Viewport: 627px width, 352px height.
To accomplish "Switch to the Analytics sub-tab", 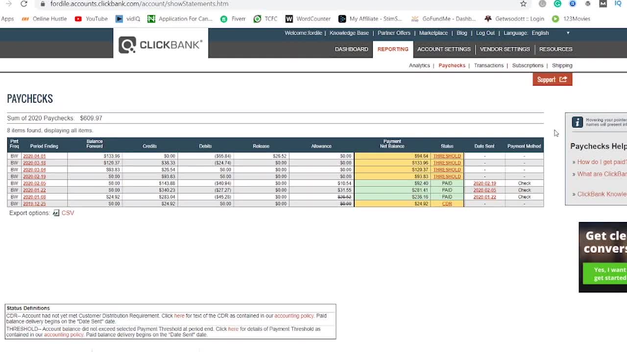I will (x=419, y=66).
